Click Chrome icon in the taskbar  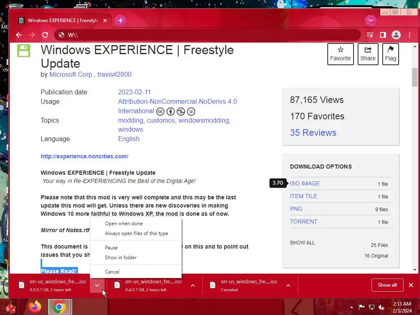pos(59,307)
